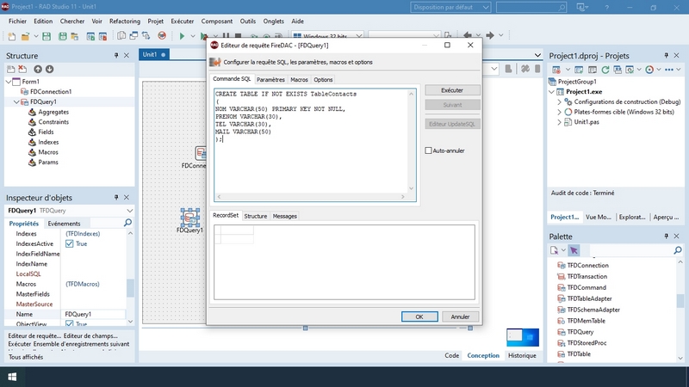Screen dimensions: 689x387
Task: Select the FDQuery1 component on the form
Action: (x=189, y=216)
